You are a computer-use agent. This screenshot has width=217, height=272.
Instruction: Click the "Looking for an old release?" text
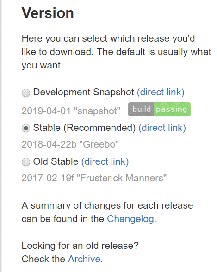click(80, 246)
